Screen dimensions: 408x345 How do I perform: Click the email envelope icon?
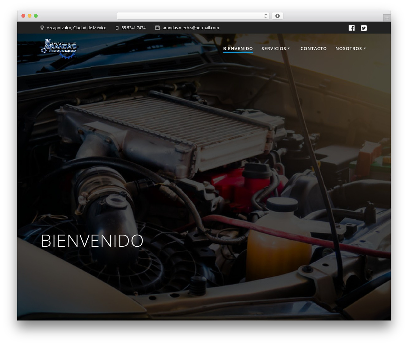point(157,28)
